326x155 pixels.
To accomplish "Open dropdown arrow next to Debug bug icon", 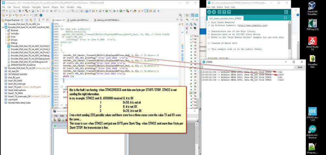I will click(x=117, y=11).
